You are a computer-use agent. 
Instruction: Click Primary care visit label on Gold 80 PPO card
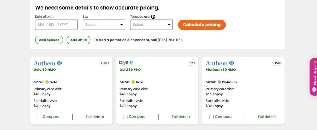coord(134,89)
